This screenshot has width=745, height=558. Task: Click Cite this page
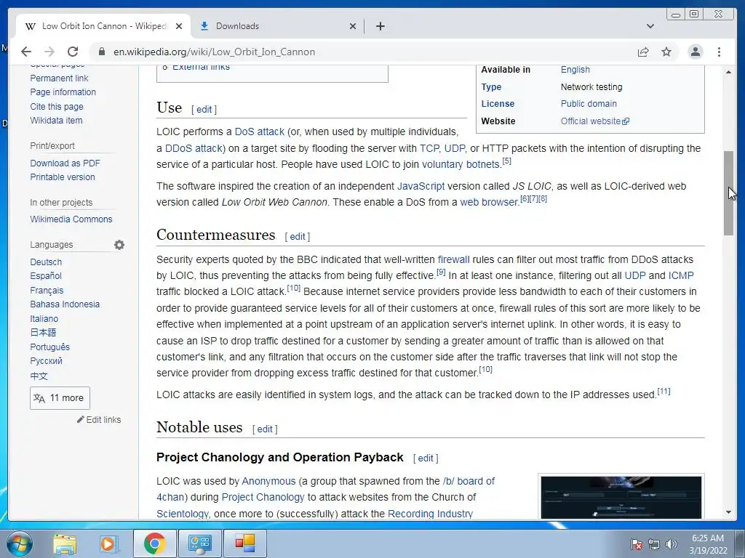pos(57,107)
